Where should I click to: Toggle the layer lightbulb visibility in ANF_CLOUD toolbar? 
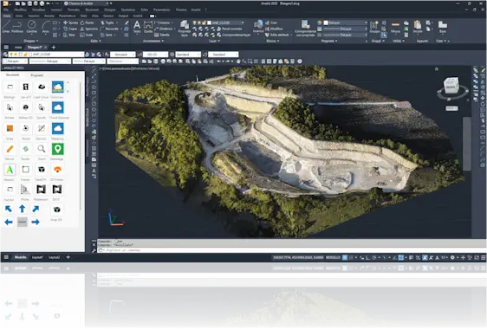point(11,55)
